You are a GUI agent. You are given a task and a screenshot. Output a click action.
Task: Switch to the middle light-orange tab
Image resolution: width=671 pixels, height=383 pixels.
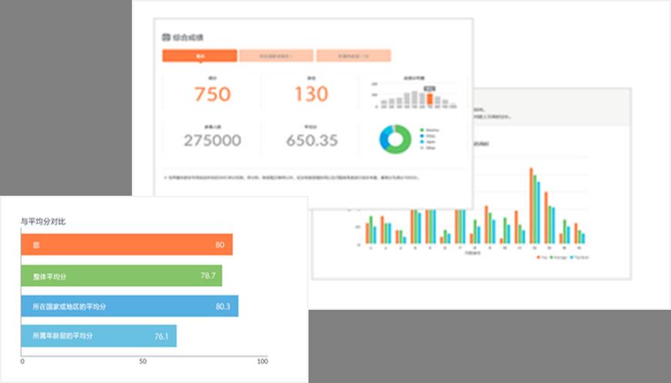point(275,55)
